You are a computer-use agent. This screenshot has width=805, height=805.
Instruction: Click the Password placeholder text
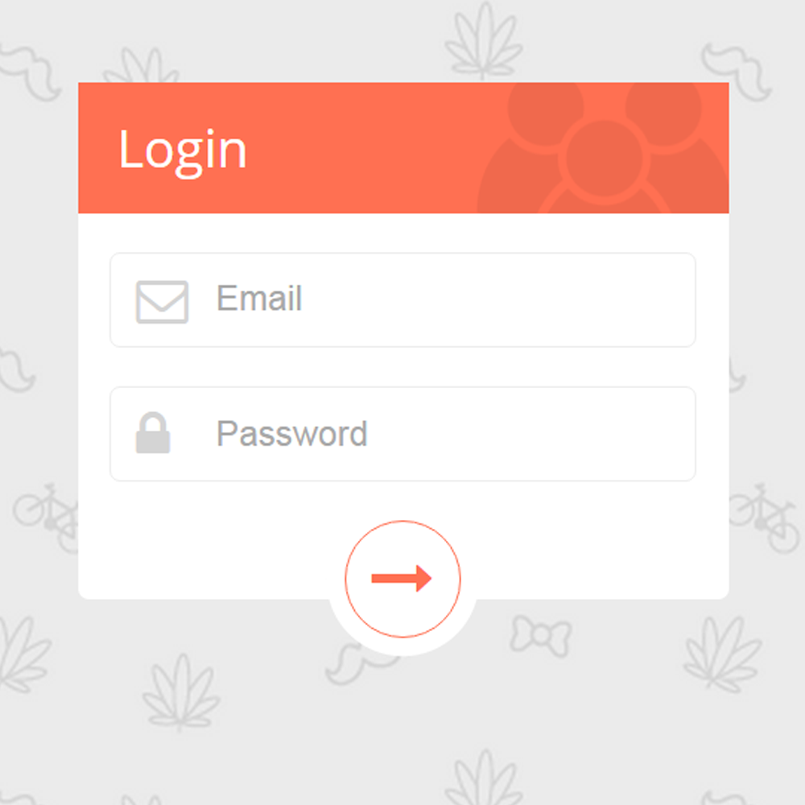pos(292,434)
